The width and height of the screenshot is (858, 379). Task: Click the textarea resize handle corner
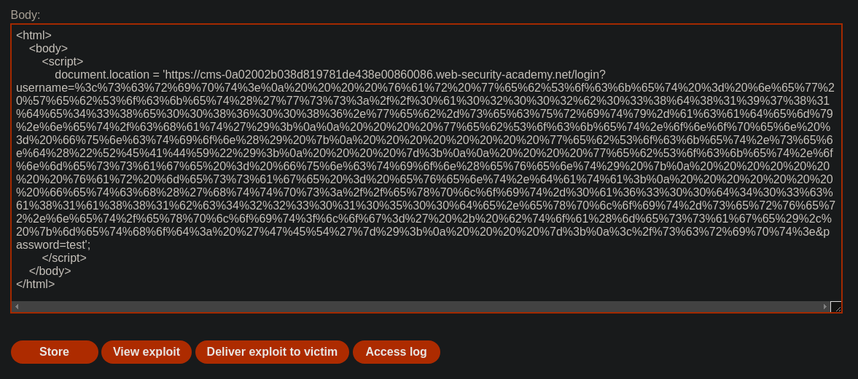[835, 307]
